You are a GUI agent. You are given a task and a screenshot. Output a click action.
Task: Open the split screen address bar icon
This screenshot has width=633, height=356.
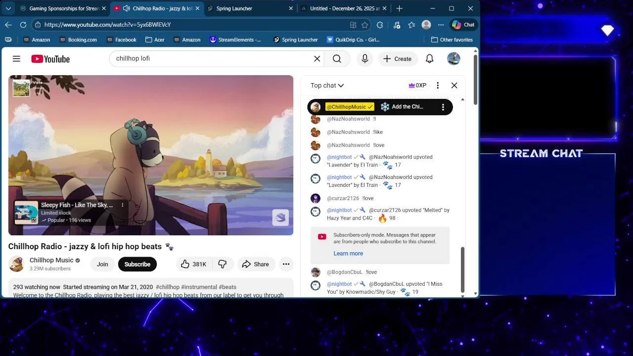(x=353, y=25)
